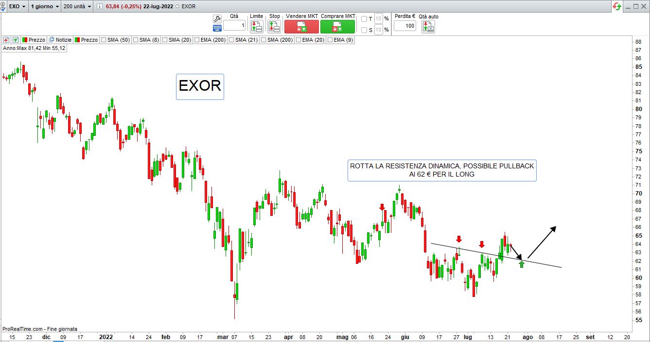Image resolution: width=650 pixels, height=342 pixels.
Task: Click the 'lug' month axis label
Action: (468, 337)
